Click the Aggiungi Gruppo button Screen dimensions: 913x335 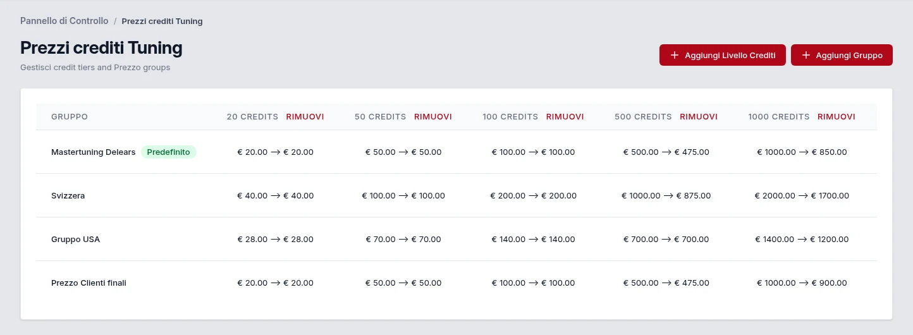tap(842, 55)
